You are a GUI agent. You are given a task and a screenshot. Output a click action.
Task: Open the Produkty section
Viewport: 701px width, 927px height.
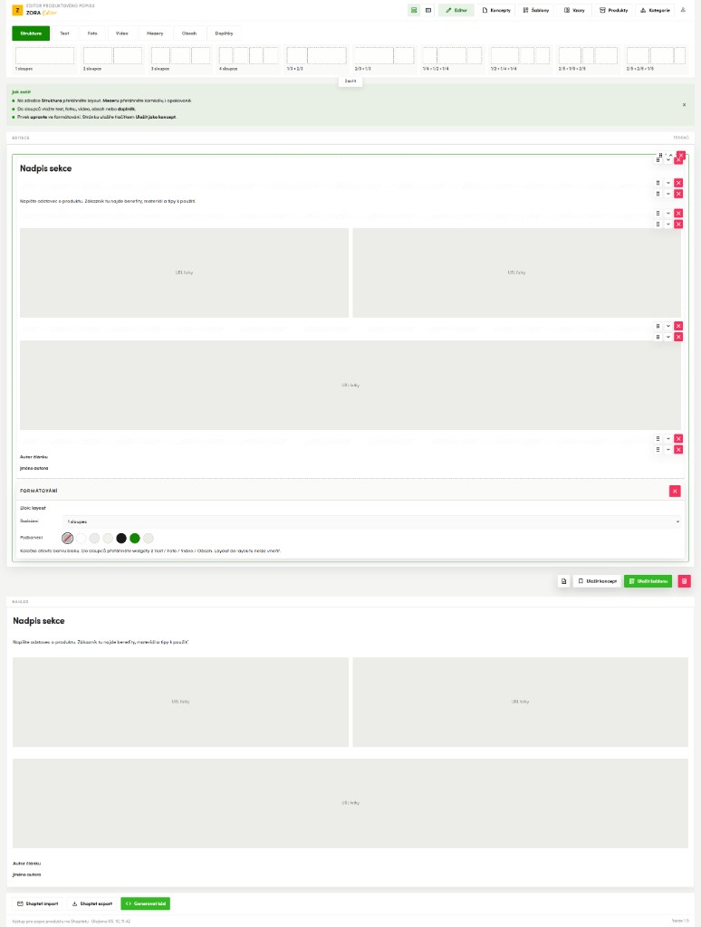[613, 10]
